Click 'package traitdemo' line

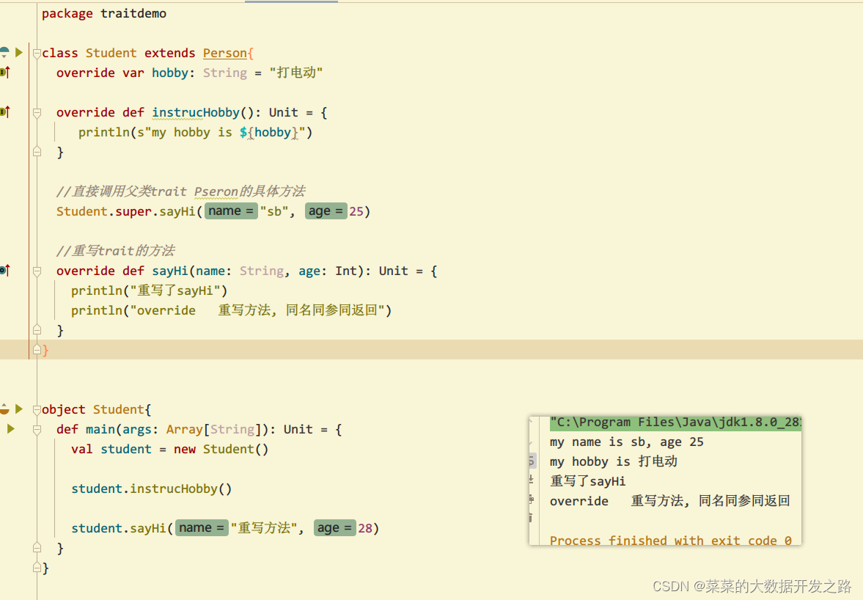point(104,13)
